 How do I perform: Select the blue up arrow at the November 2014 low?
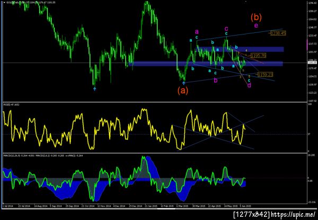(94, 89)
